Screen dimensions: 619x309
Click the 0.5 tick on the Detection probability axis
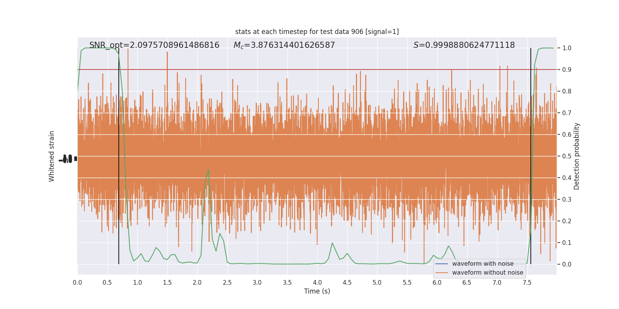point(567,156)
